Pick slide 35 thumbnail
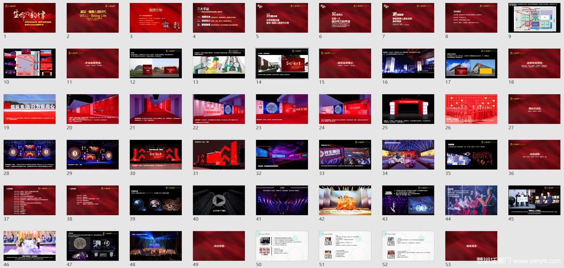The width and height of the screenshot is (564, 268). (471, 155)
